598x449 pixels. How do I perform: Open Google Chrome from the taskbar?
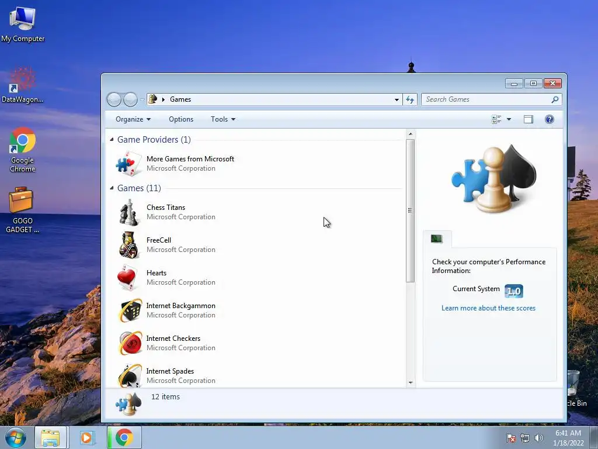pos(124,437)
